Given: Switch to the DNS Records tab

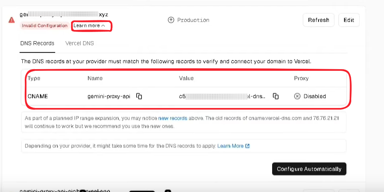Looking at the screenshot, I should click(x=37, y=44).
